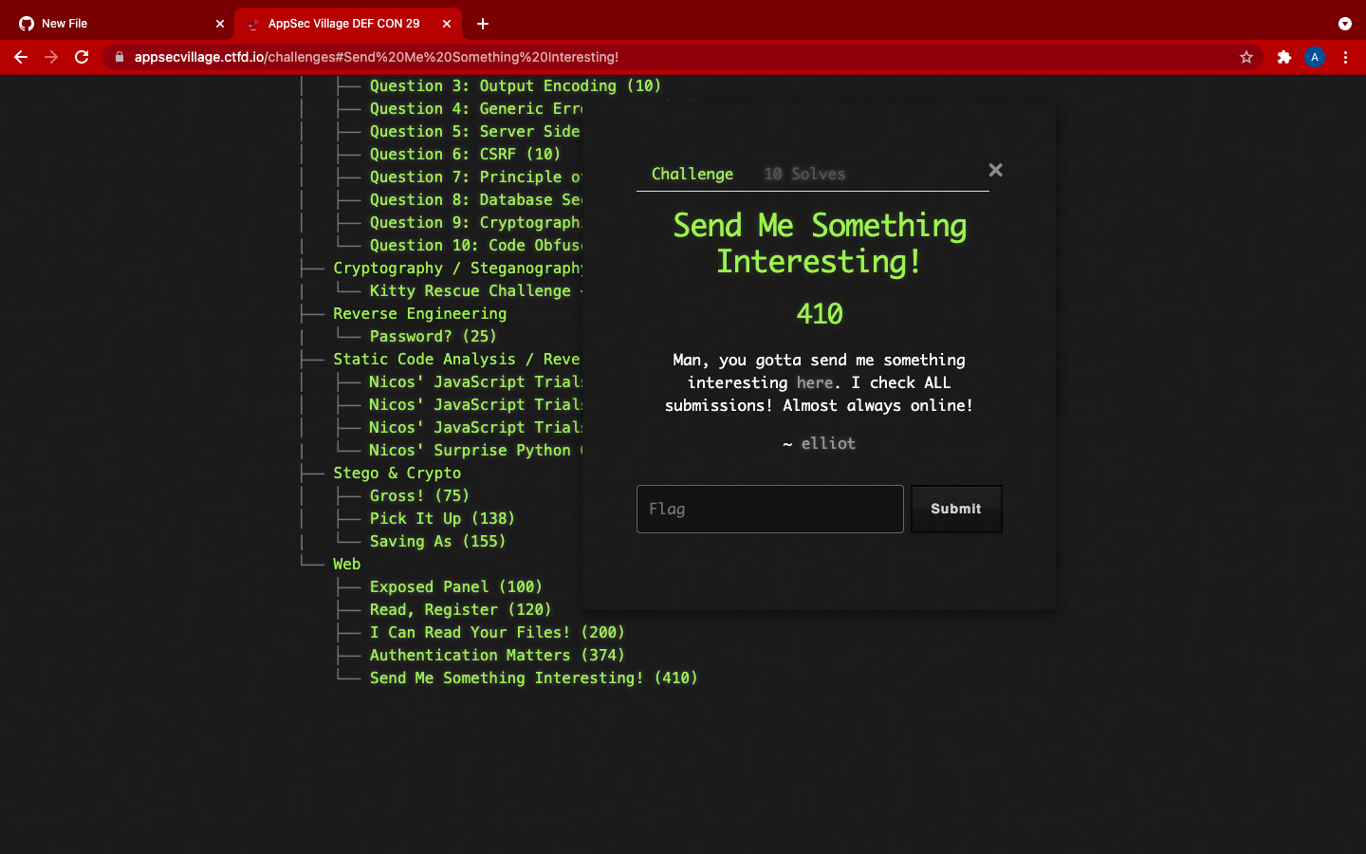Click the Web category heading
The width and height of the screenshot is (1366, 854).
(x=346, y=564)
